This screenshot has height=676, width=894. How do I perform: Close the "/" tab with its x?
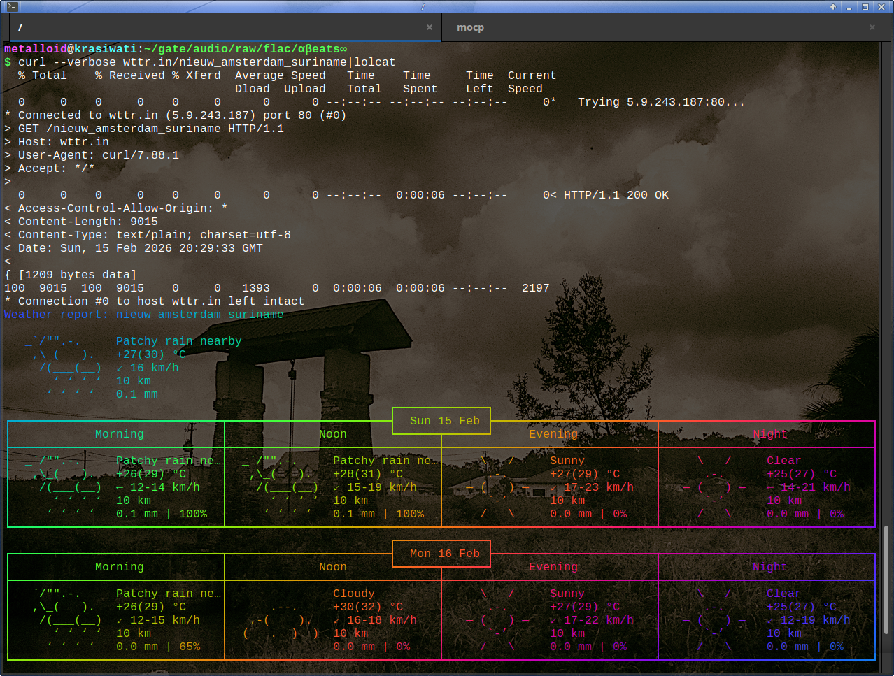pos(430,27)
